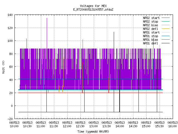Click the x-axis tick label 11:30
The image size is (178, 134).
pos(54,126)
